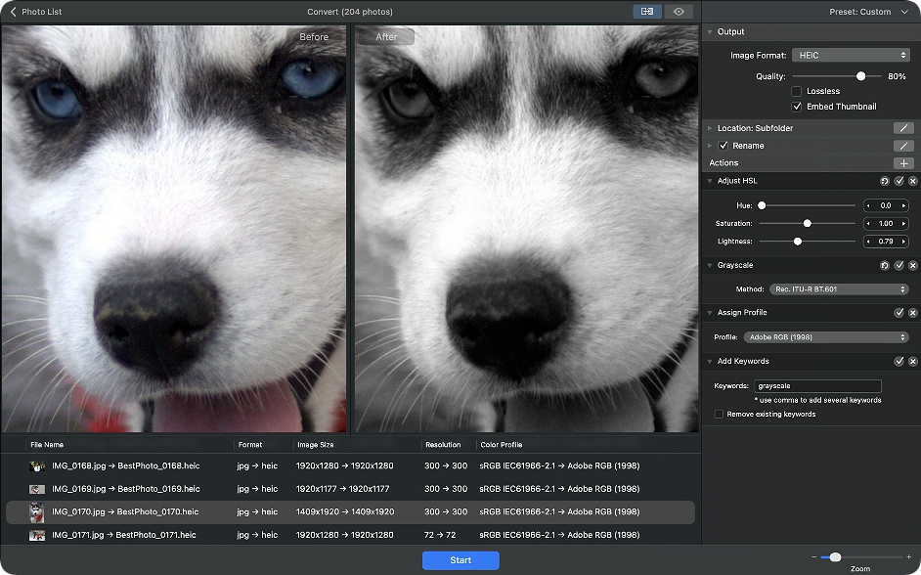Collapse the Output section

click(710, 31)
